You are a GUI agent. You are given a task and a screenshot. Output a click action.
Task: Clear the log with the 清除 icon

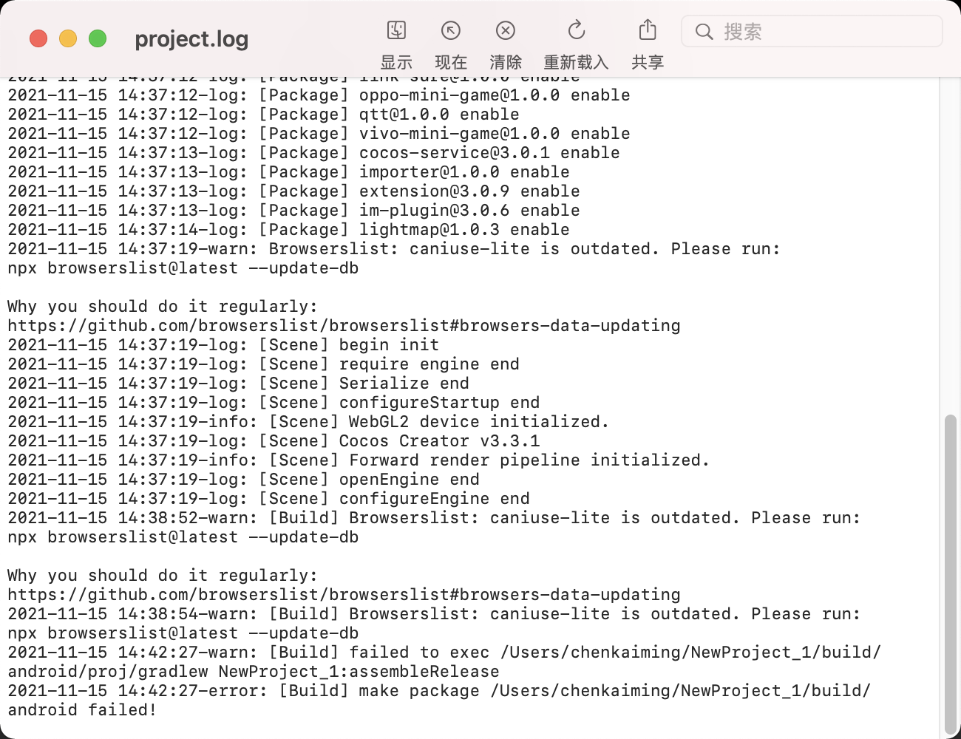[506, 30]
